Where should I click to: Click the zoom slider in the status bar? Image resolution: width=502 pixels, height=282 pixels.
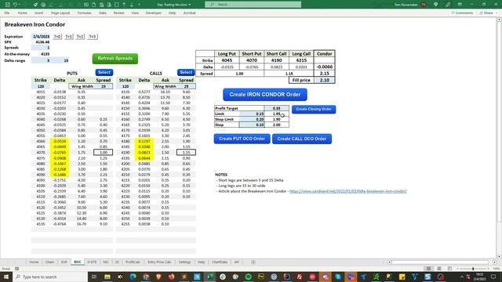click(x=473, y=269)
